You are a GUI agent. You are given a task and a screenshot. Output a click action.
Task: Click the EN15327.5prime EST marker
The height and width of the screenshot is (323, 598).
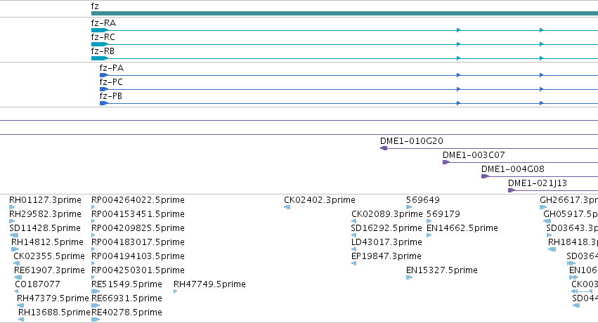point(410,277)
